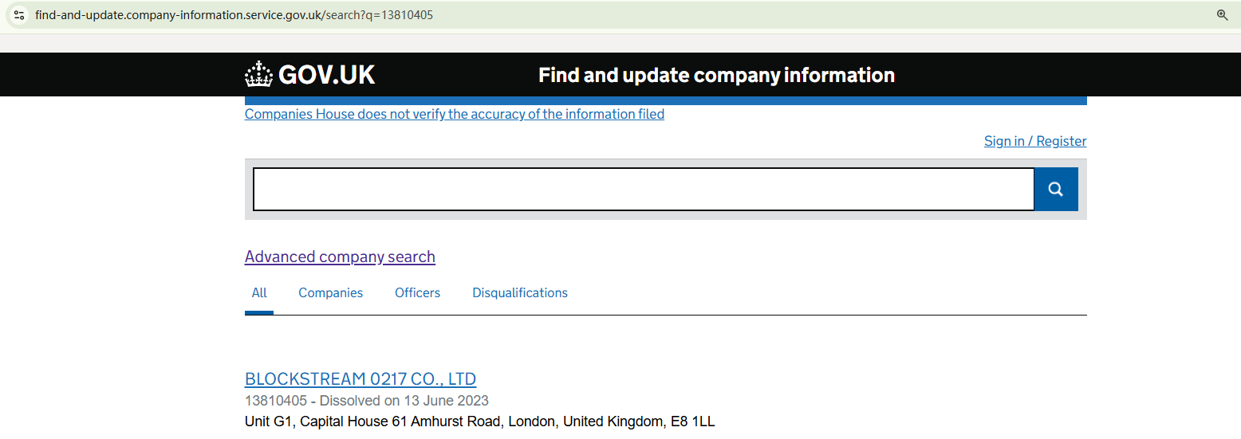Image resolution: width=1241 pixels, height=439 pixels.
Task: Open the Find and update company information title
Action: click(x=716, y=75)
